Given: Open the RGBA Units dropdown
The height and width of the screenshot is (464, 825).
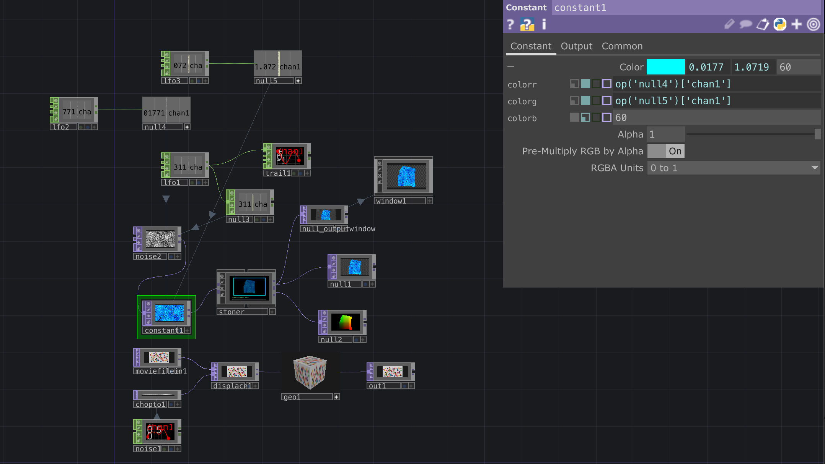Looking at the screenshot, I should click(733, 168).
